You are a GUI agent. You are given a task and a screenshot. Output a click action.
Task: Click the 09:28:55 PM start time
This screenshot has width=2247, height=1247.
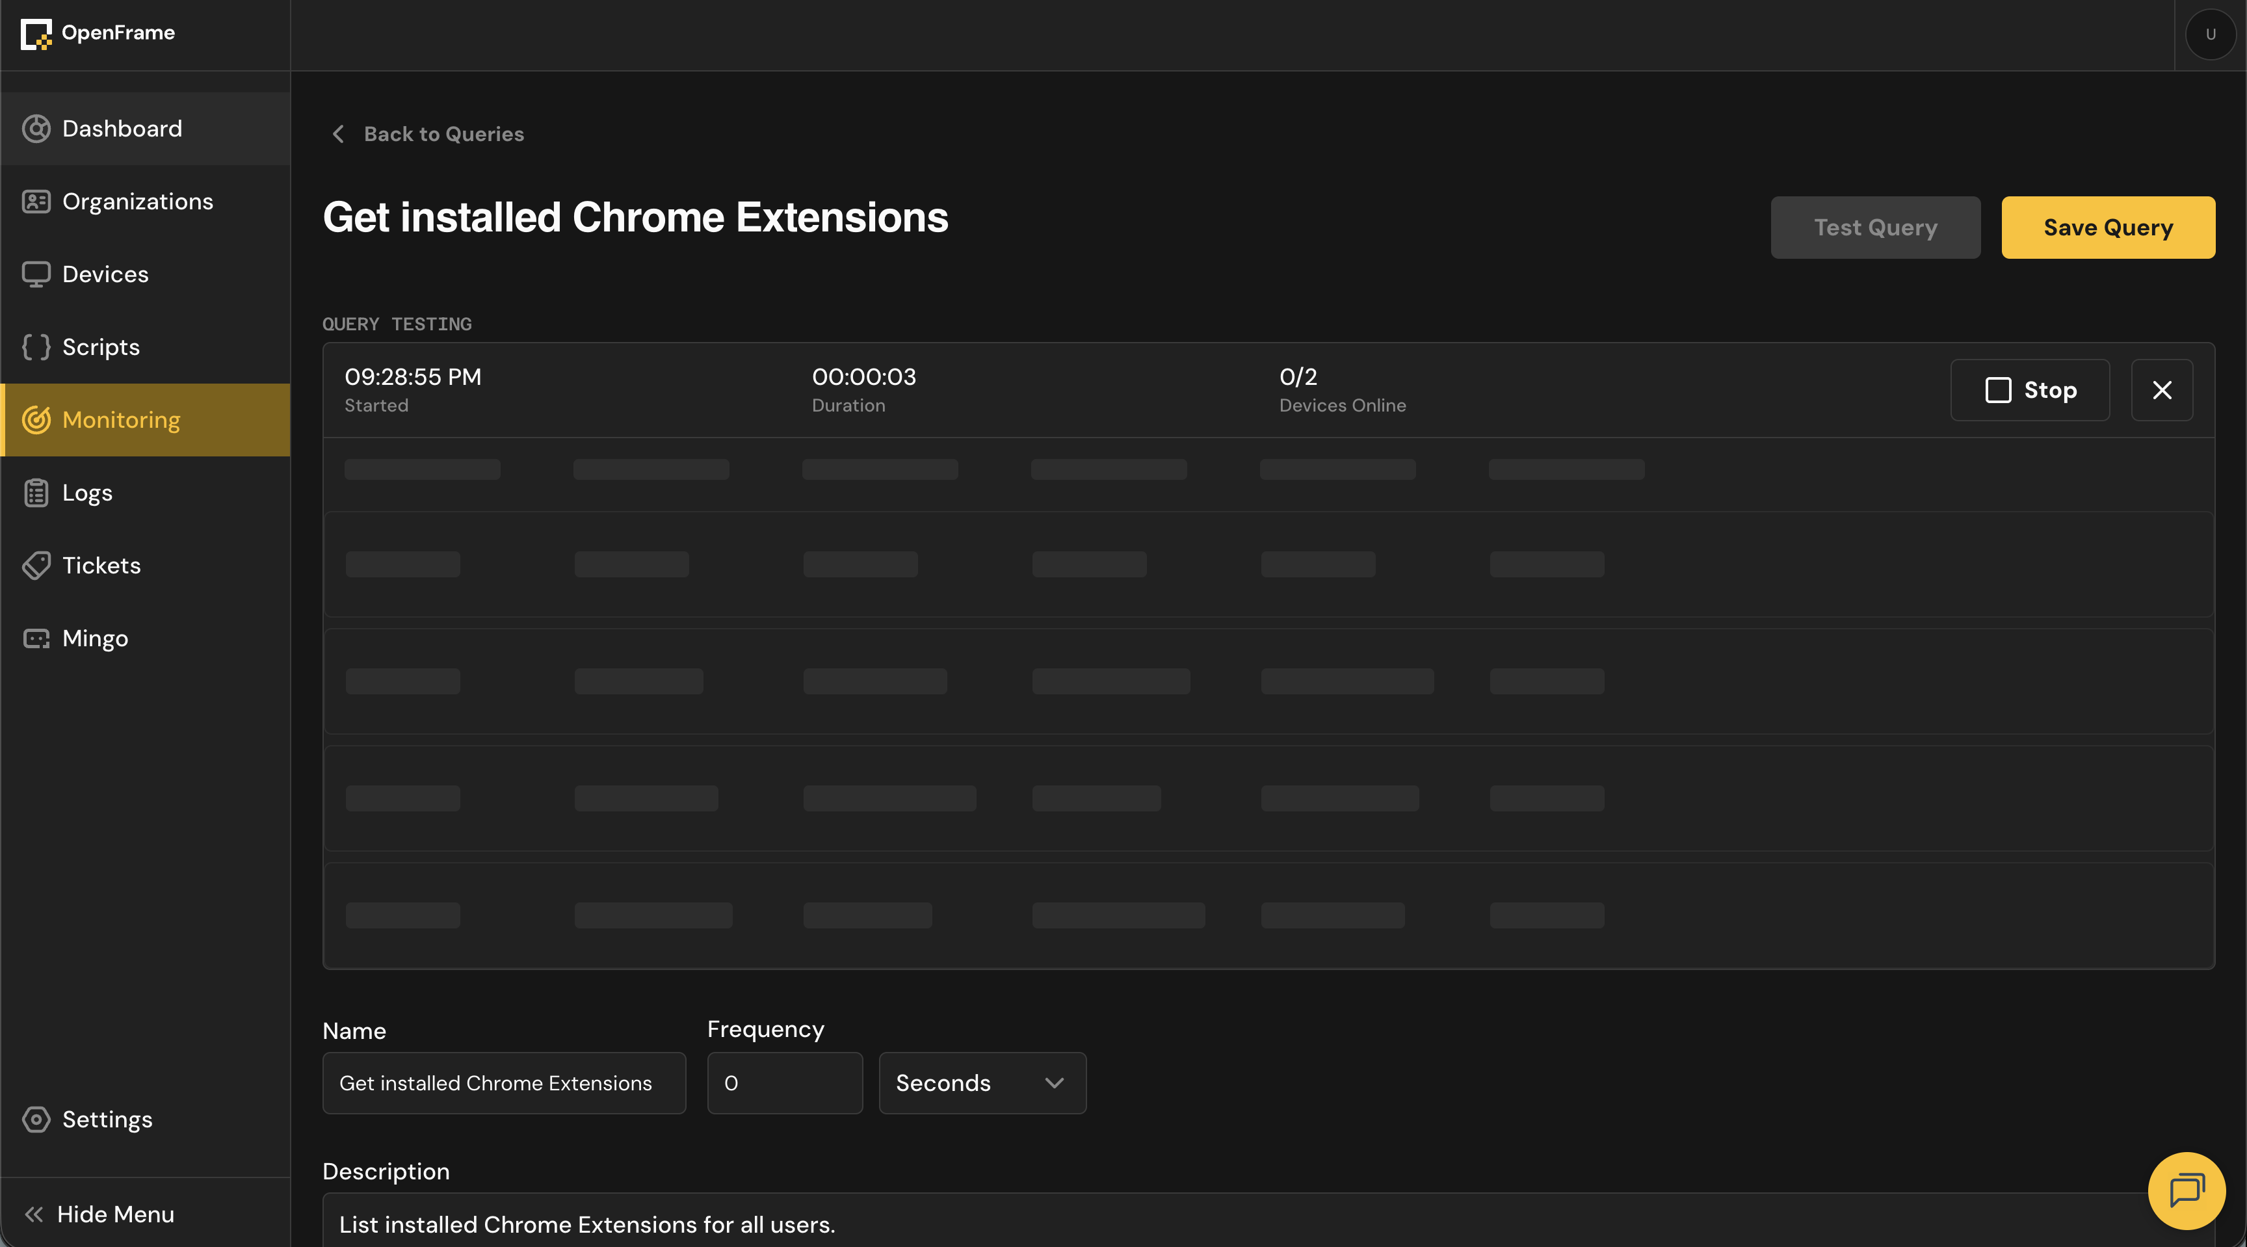click(413, 376)
